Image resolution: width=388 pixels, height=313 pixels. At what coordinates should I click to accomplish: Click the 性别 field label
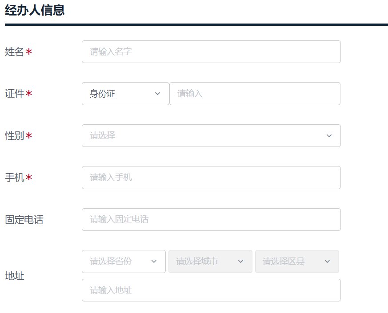pyautogui.click(x=14, y=136)
